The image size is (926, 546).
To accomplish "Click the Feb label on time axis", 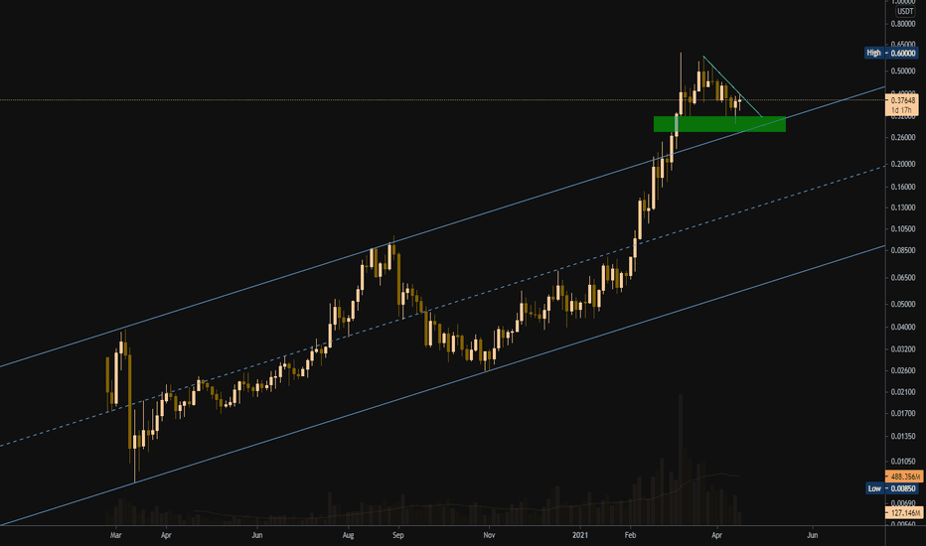I will 630,535.
